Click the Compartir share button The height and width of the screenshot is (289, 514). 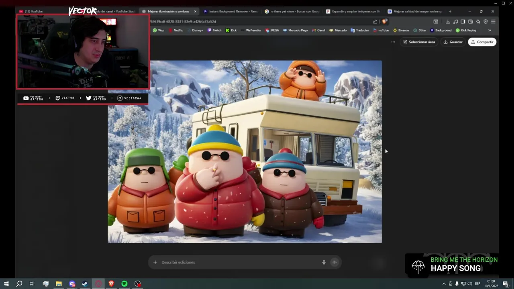(x=482, y=42)
